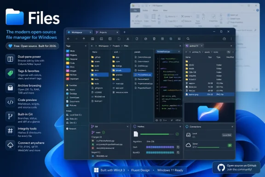Click the back arrow in archive.7z pane
The width and height of the screenshot is (265, 177).
coord(186,52)
